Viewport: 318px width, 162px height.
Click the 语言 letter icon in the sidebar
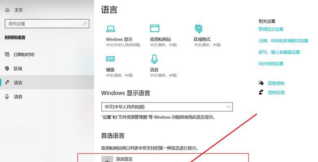tap(7, 83)
